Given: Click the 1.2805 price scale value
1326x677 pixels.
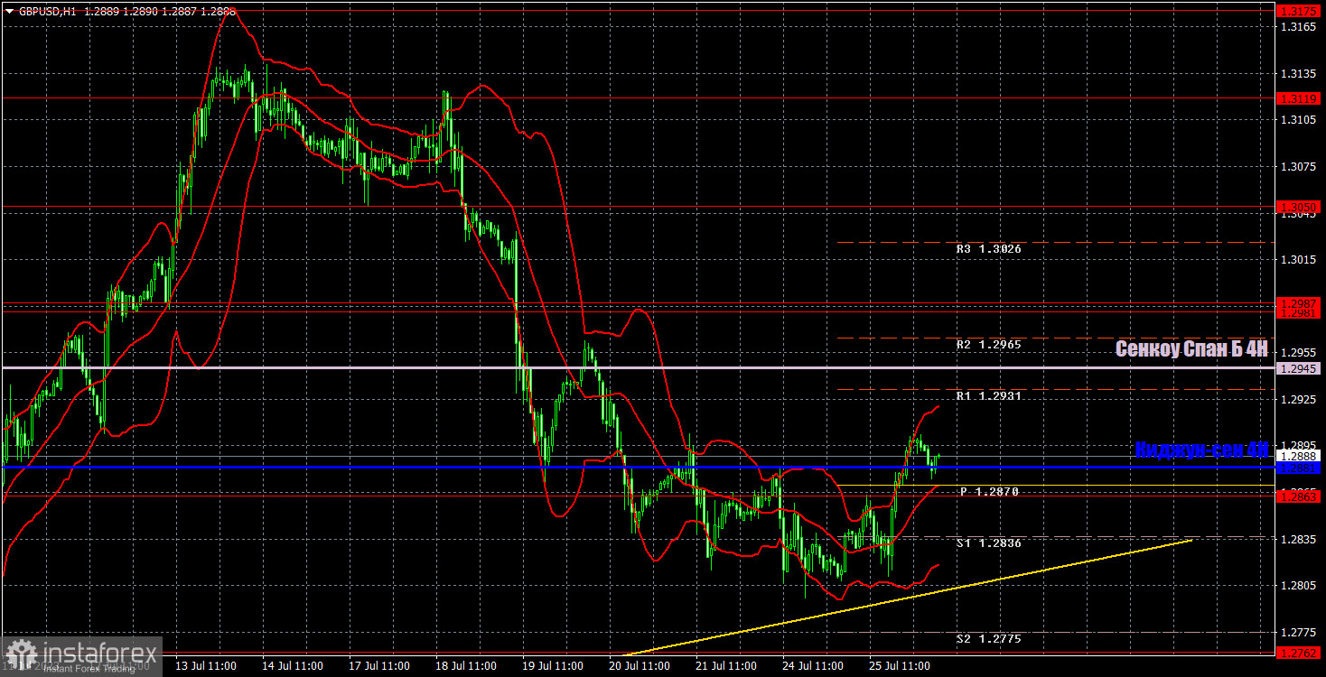Looking at the screenshot, I should pos(1298,585).
